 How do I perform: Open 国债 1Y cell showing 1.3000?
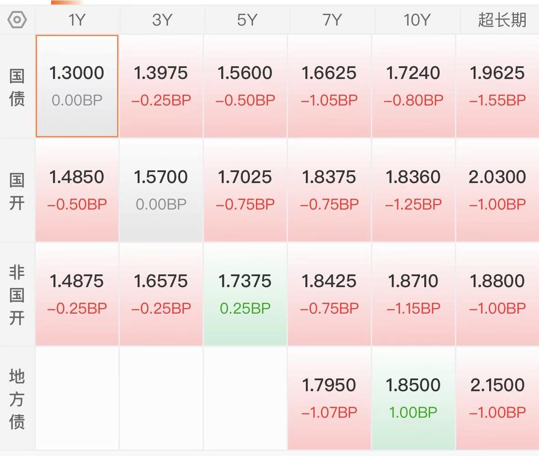[77, 86]
